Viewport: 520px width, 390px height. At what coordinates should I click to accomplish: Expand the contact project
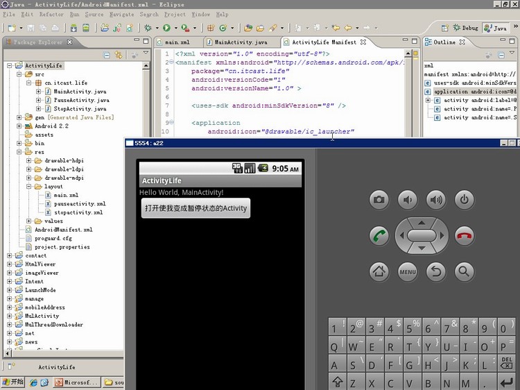click(10, 255)
